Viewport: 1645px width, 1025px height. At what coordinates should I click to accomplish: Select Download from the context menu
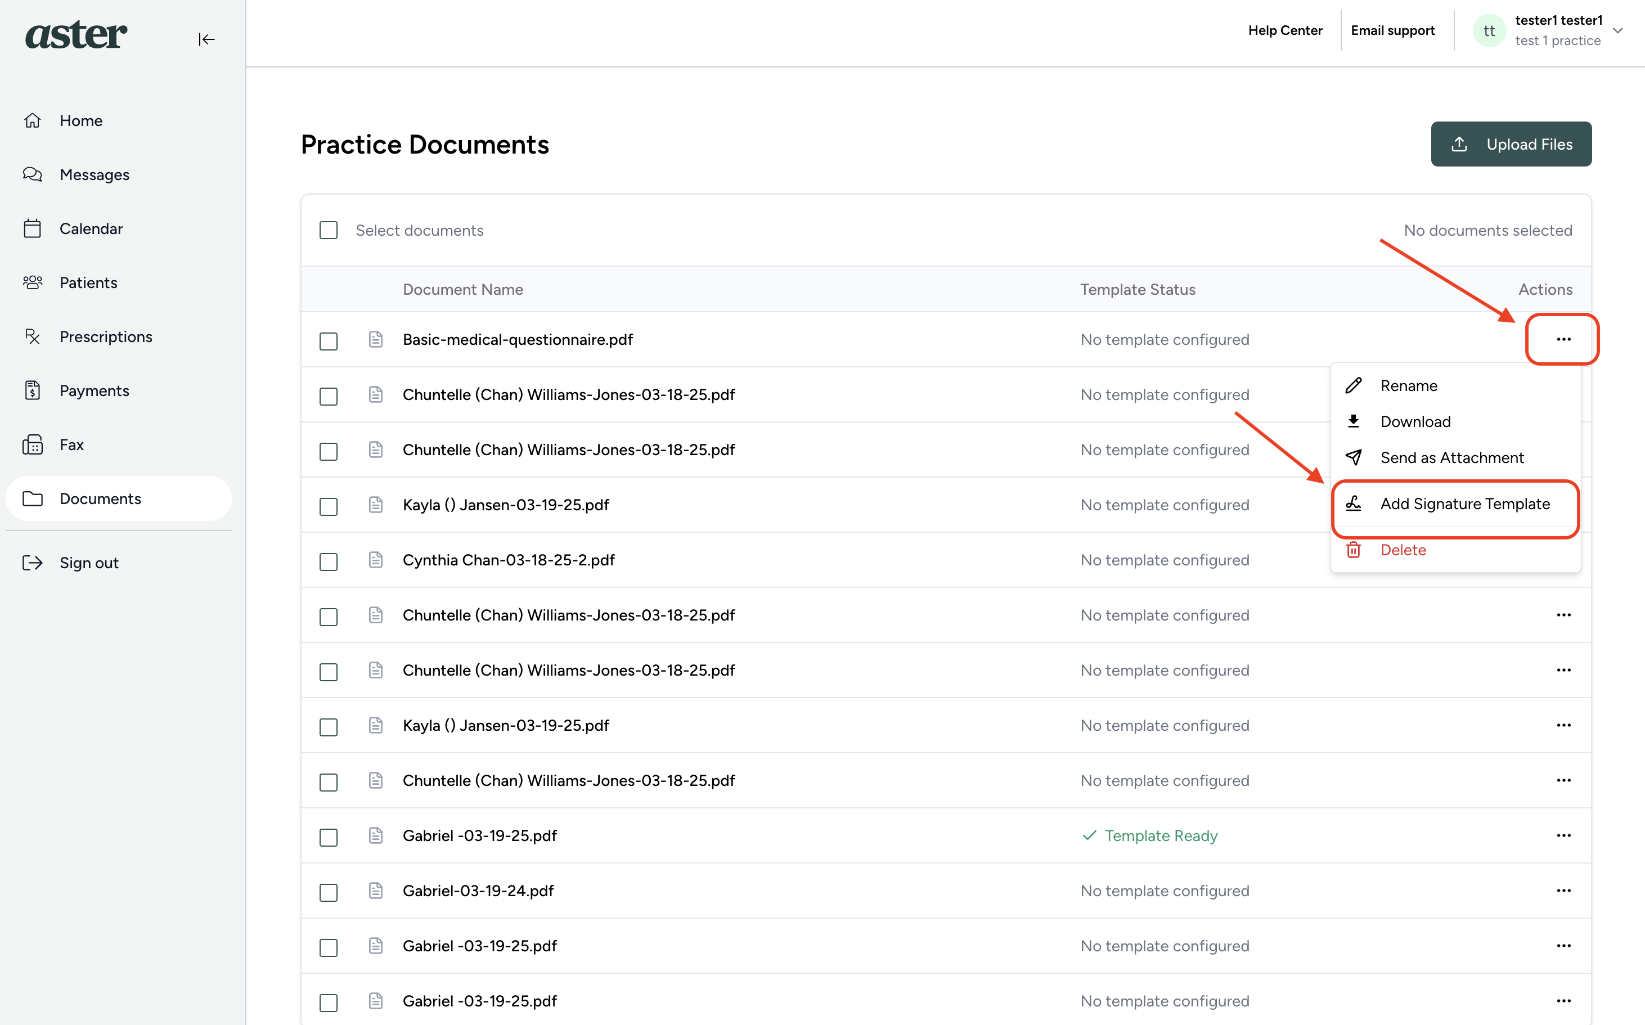[x=1455, y=422]
